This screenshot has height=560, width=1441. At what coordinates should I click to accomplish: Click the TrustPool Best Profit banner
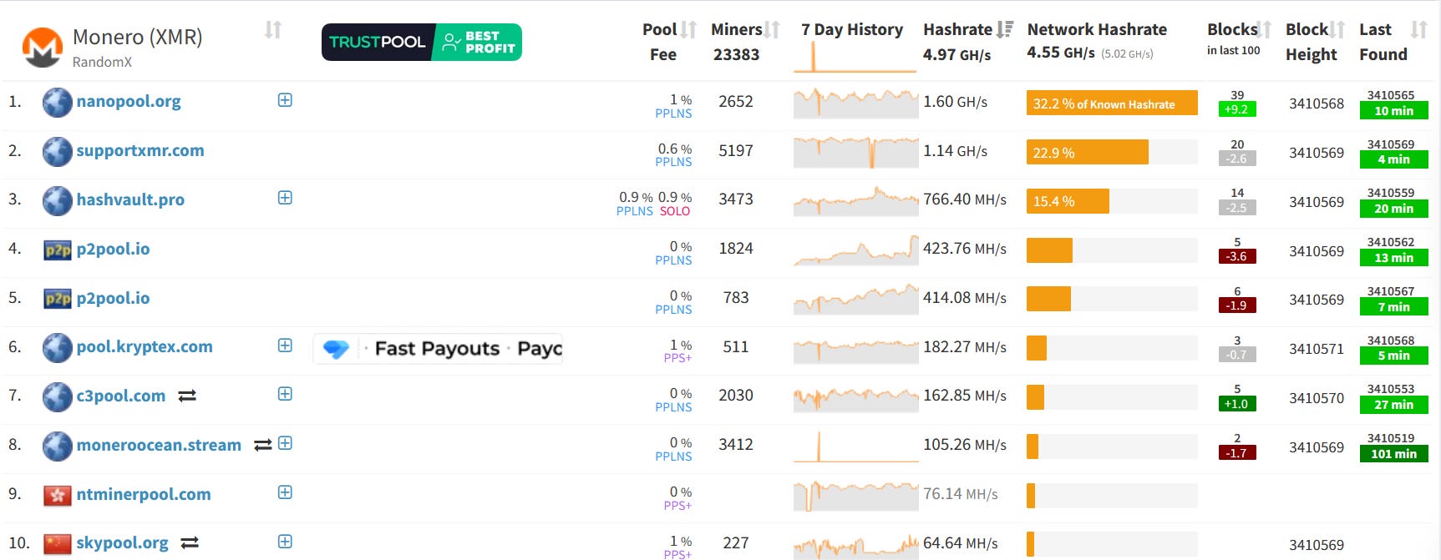click(422, 42)
